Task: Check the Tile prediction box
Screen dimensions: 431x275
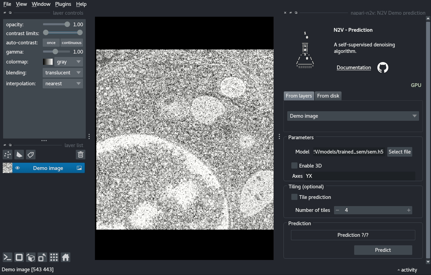Action: point(294,197)
